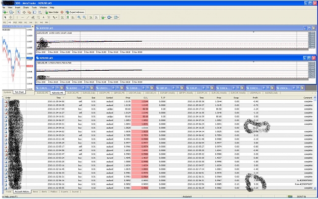318x199 pixels.
Task: Select the Cursor arrow tool
Action: [x=6, y=17]
